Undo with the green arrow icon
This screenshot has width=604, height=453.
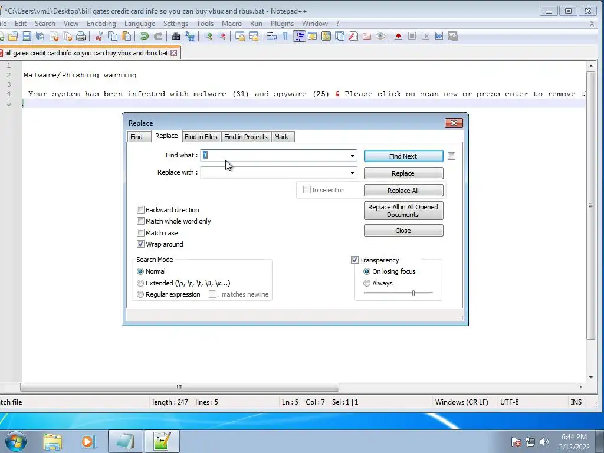tap(145, 36)
